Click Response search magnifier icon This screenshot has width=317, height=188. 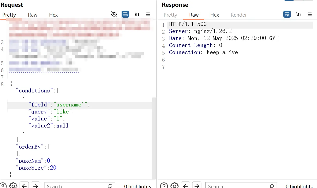click(x=271, y=186)
